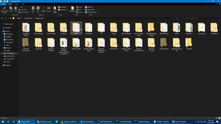
Task: Open the Google folder
Action: (x=114, y=29)
